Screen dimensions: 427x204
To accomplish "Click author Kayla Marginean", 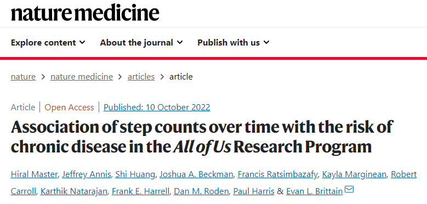I will coord(354,174).
